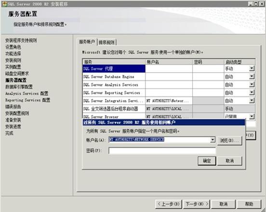Viewport: 266px width, 212px height.
Task: Click into the 密码(P) password field
Action: pyautogui.click(x=162, y=150)
